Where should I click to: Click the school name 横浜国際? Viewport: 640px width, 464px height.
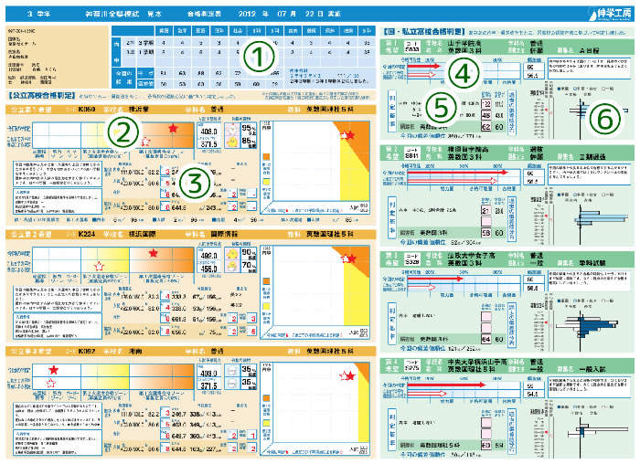point(143,234)
